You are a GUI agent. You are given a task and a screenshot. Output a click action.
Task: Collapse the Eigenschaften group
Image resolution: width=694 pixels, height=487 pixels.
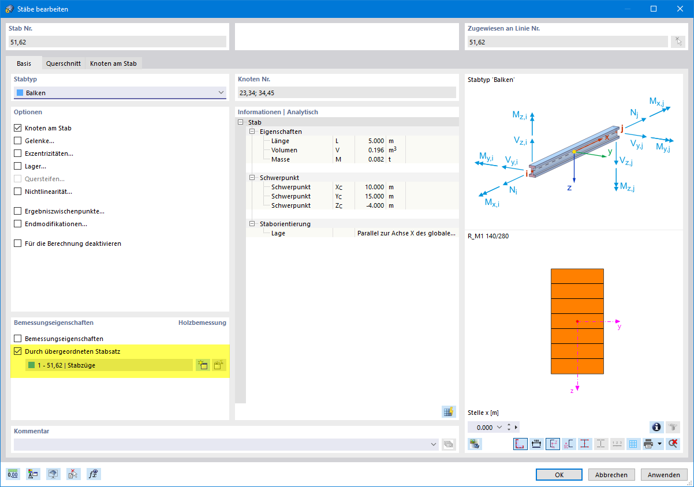[252, 132]
